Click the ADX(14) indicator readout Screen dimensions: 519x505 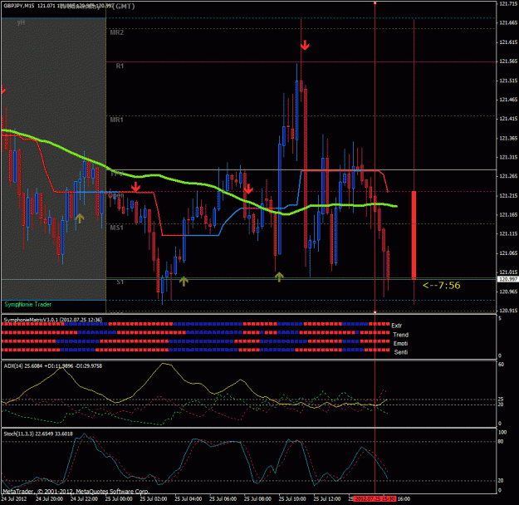pos(53,366)
